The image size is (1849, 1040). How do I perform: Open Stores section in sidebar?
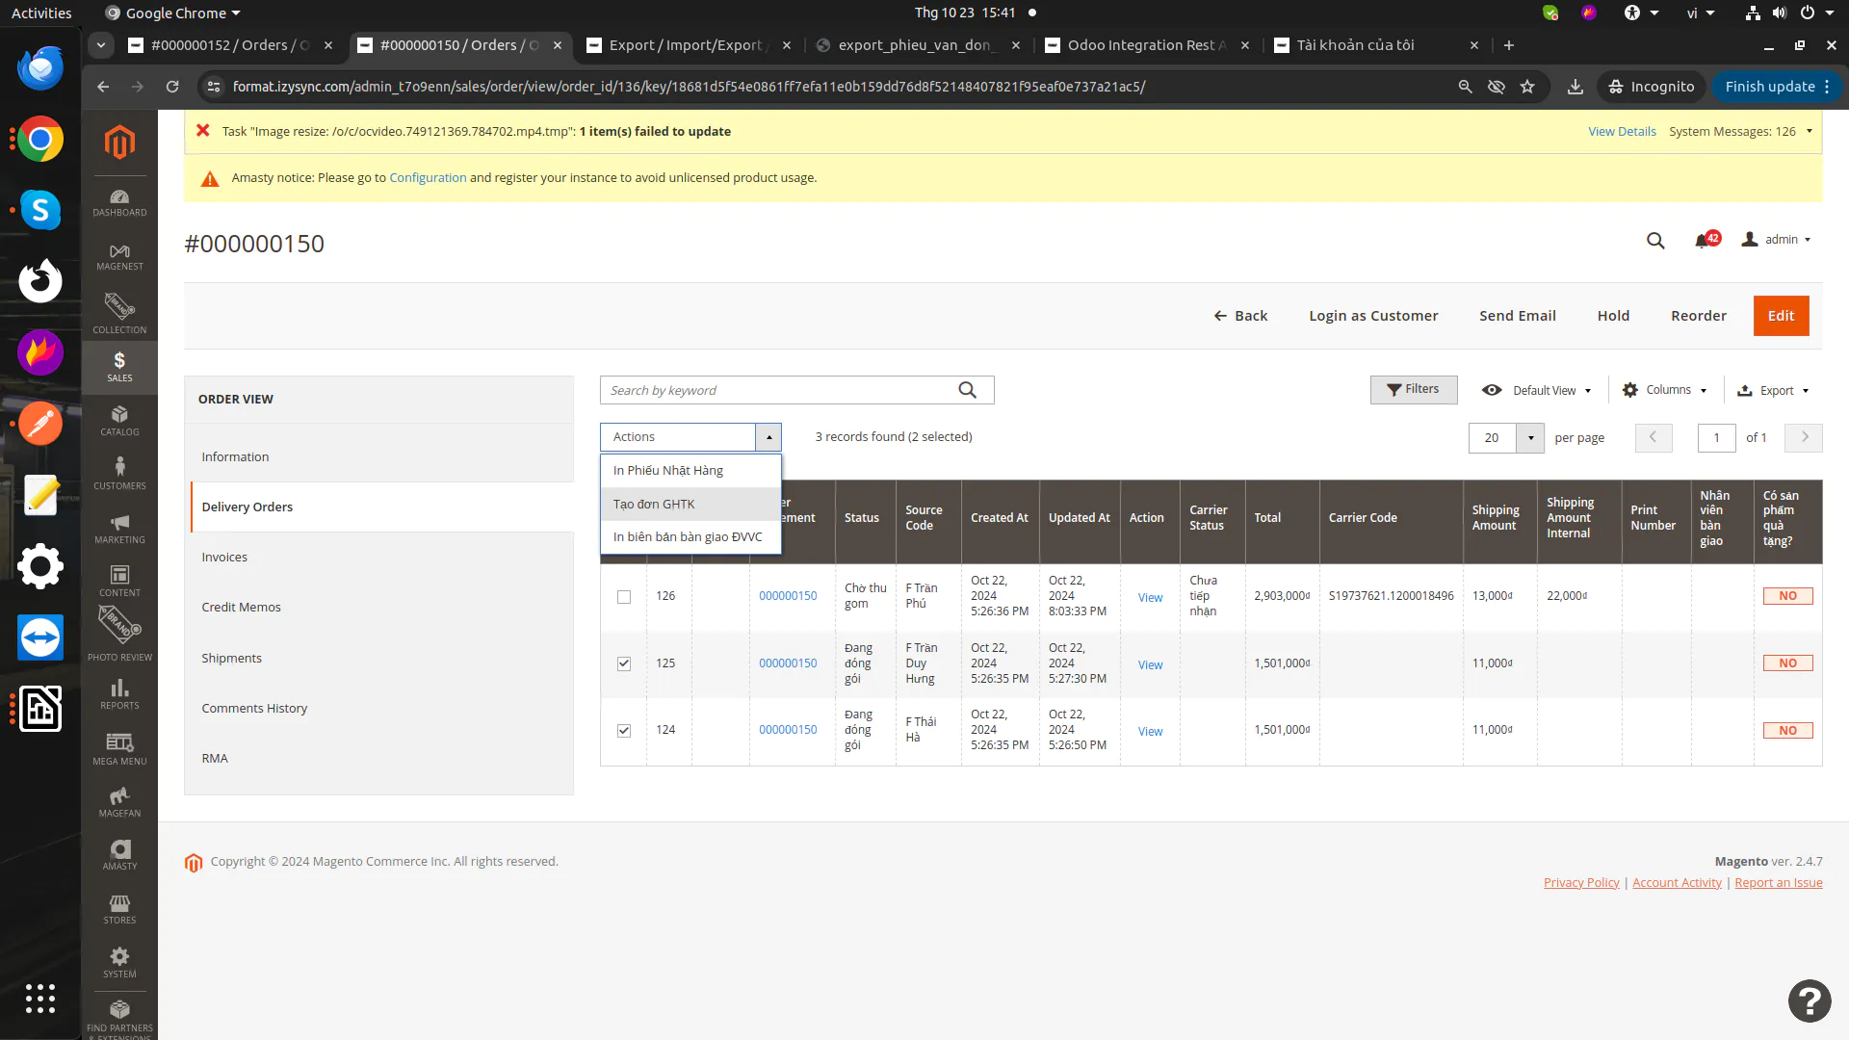coord(119,908)
